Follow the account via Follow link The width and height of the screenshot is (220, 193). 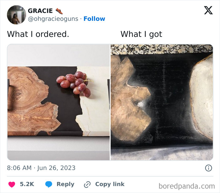[x=94, y=19]
